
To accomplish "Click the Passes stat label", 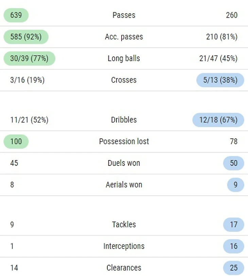I will [124, 15].
